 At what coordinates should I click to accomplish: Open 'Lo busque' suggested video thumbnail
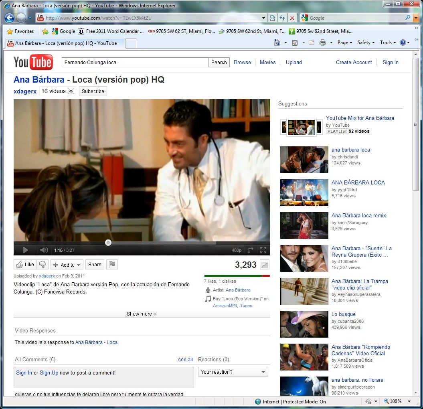click(304, 324)
